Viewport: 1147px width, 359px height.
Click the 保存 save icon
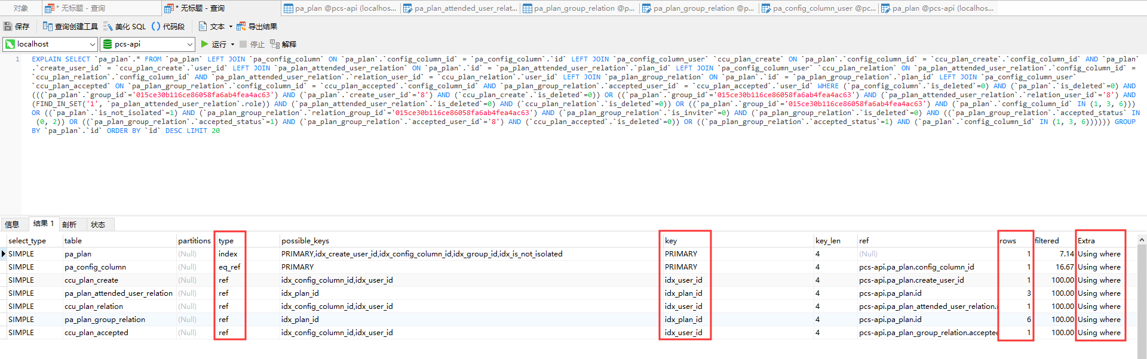[8, 26]
